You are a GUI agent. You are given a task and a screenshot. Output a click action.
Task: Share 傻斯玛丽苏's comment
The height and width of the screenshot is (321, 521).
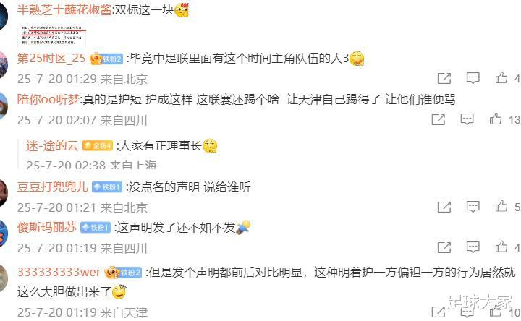click(x=444, y=247)
